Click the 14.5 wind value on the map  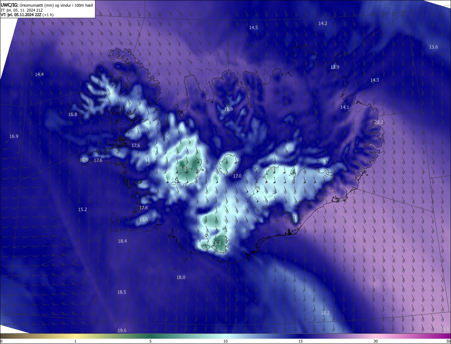click(x=253, y=27)
